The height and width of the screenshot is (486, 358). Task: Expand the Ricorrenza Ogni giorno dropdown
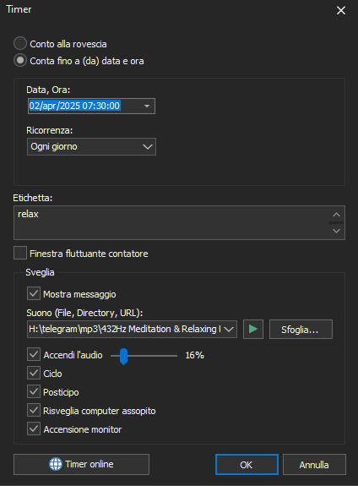(92, 146)
